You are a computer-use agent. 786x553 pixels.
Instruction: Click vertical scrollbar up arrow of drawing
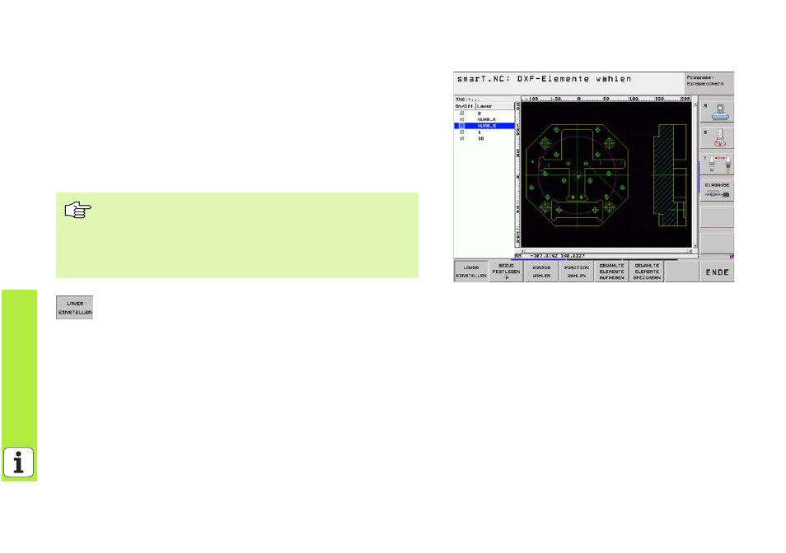click(x=695, y=104)
